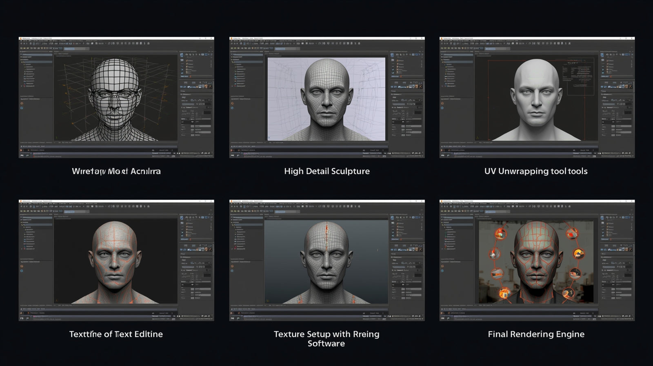Click the bottom-left button in the Texttine of Text Edltine status bar
Screen dimensions: 653x366
coord(22,319)
